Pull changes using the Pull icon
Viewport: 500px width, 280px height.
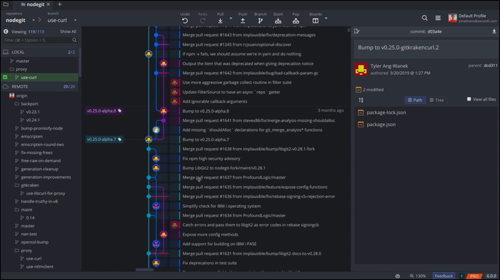tap(220, 21)
